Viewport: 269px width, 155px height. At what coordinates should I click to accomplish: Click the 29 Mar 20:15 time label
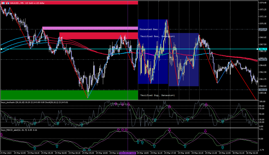pos(198,153)
